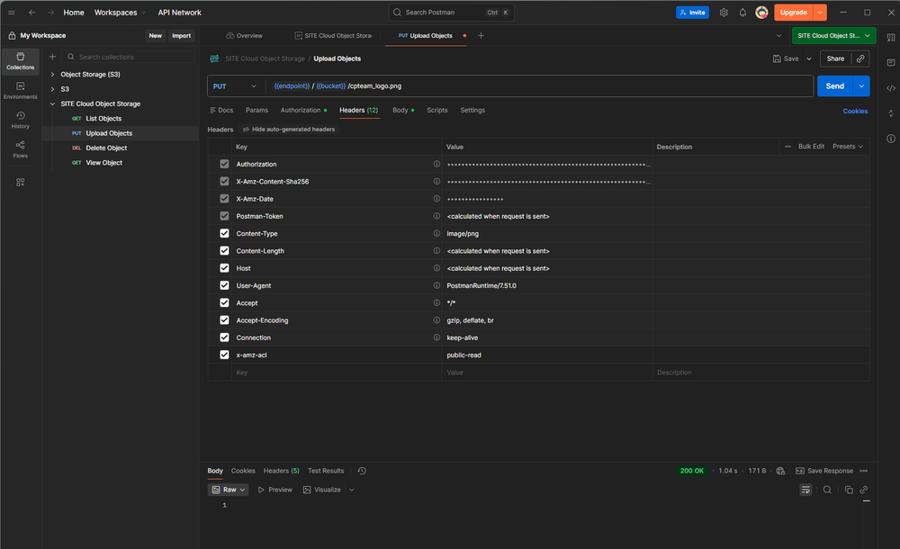Open the response Test Results tab
Viewport: 900px width, 549px height.
pos(326,471)
